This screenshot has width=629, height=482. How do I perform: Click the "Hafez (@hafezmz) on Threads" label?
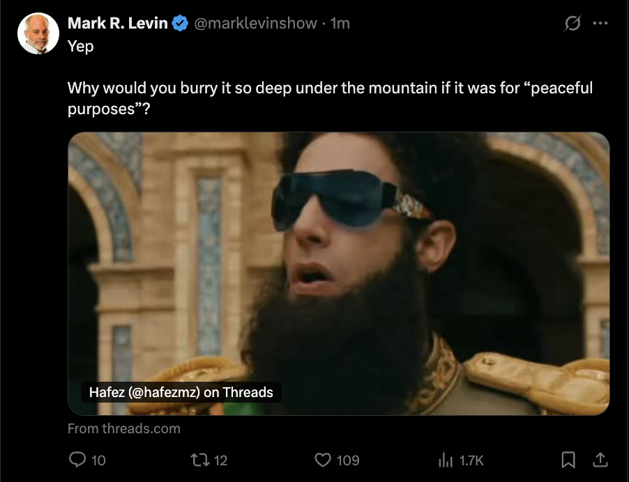tap(181, 392)
